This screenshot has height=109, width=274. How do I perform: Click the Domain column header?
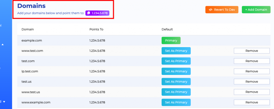point(28,29)
